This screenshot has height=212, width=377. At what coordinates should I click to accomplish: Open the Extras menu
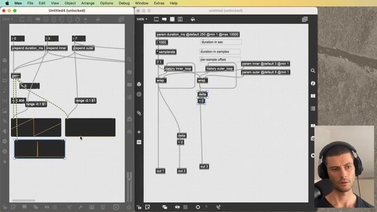pyautogui.click(x=159, y=3)
